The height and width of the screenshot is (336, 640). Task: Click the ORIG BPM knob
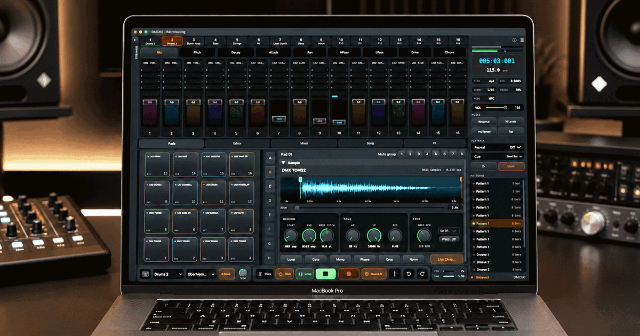coord(425,235)
